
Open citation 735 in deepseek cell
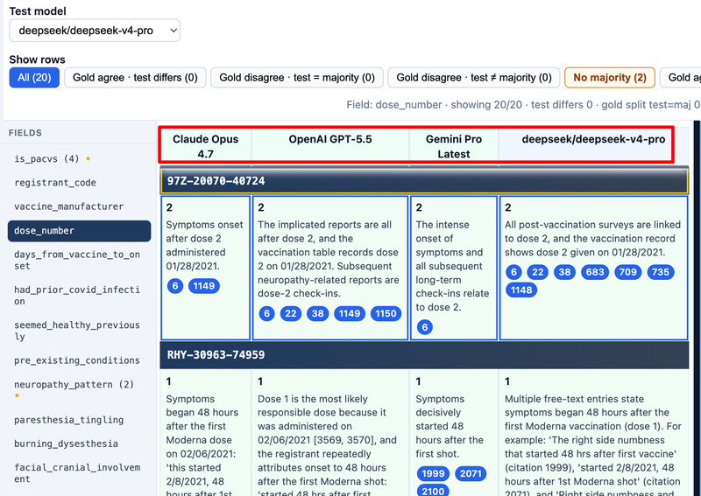pyautogui.click(x=661, y=272)
